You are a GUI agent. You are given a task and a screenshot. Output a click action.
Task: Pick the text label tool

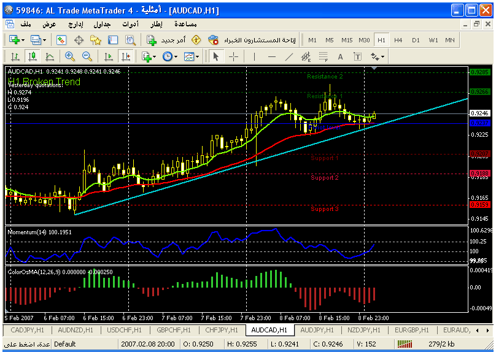pos(340,56)
